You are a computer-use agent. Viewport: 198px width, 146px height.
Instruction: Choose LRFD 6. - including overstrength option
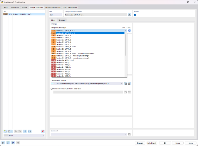tap(88, 56)
